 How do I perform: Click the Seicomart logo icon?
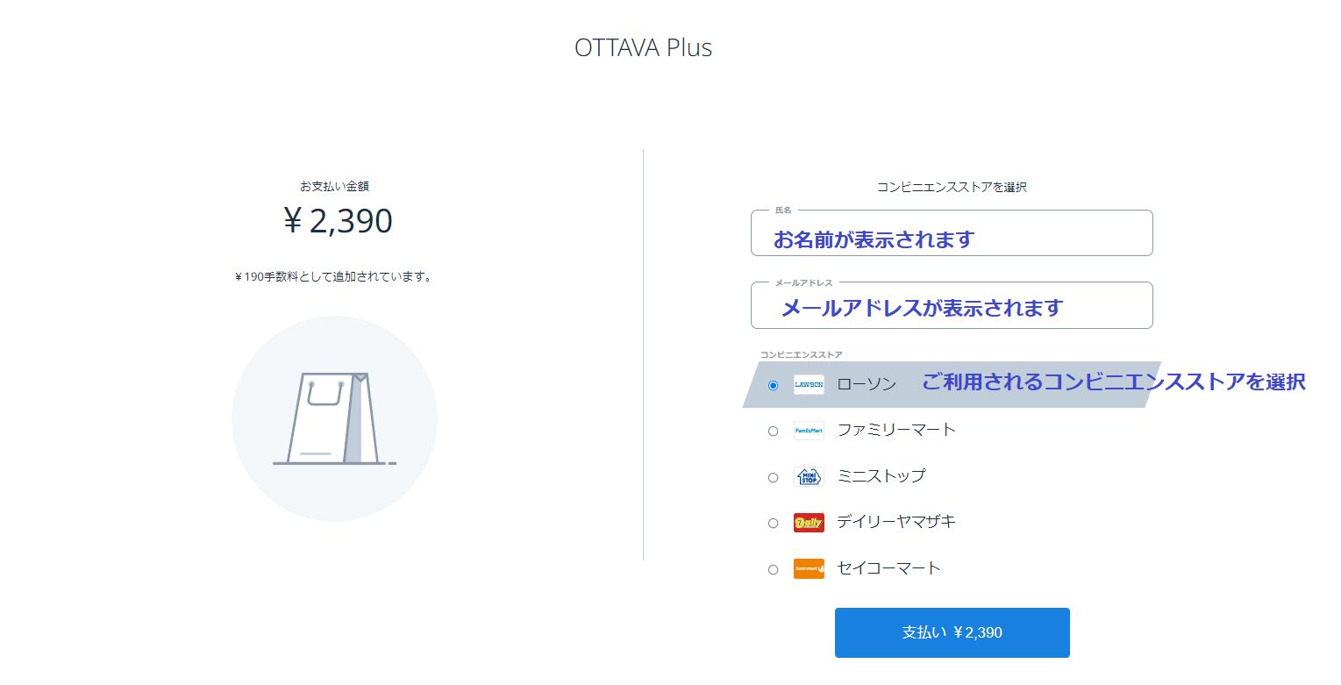809,569
